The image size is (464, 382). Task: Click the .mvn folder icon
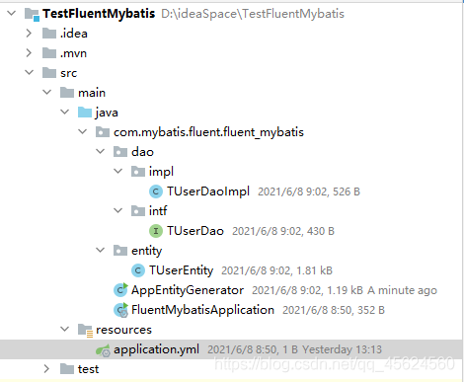pos(49,53)
